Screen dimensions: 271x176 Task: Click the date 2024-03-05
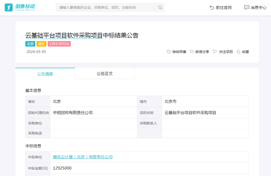36,52
